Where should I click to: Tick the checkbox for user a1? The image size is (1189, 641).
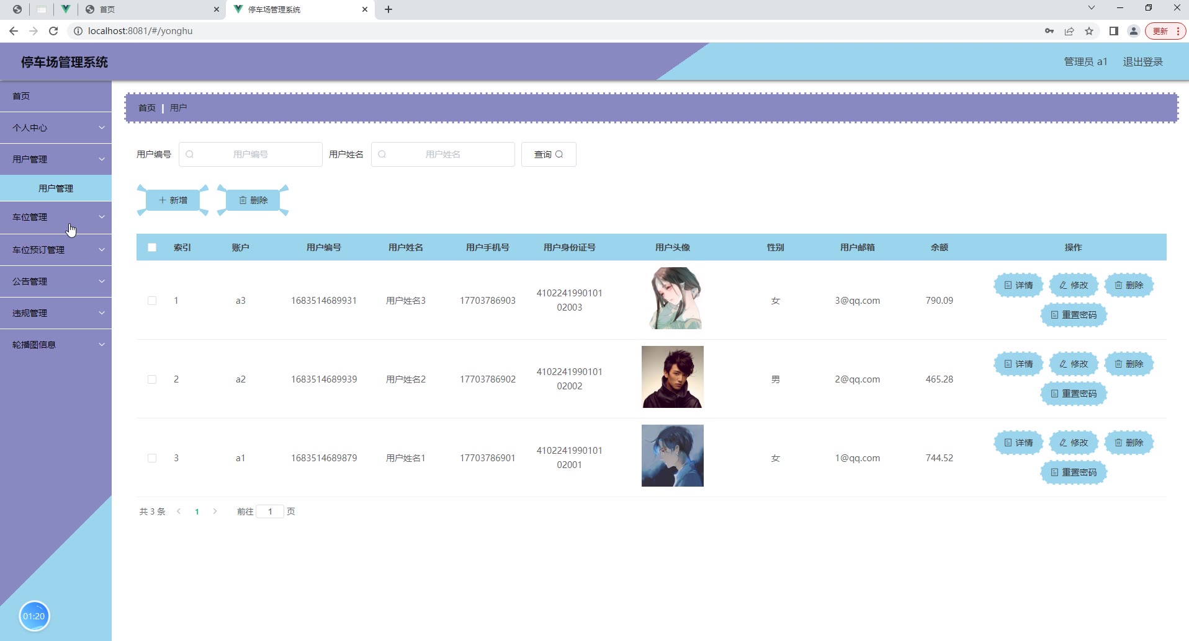[x=152, y=458]
